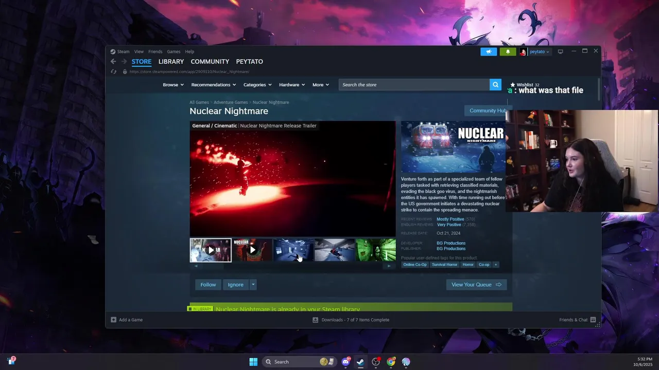
Task: Open the Friends menu
Action: (155, 51)
